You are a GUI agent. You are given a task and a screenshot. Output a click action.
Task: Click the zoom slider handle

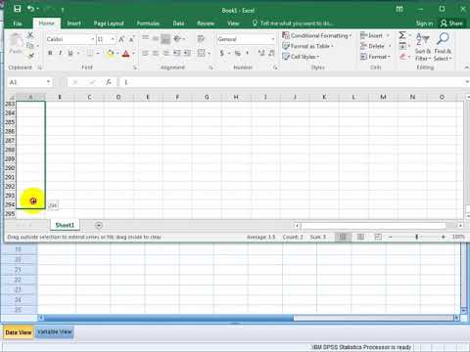pyautogui.click(x=417, y=237)
